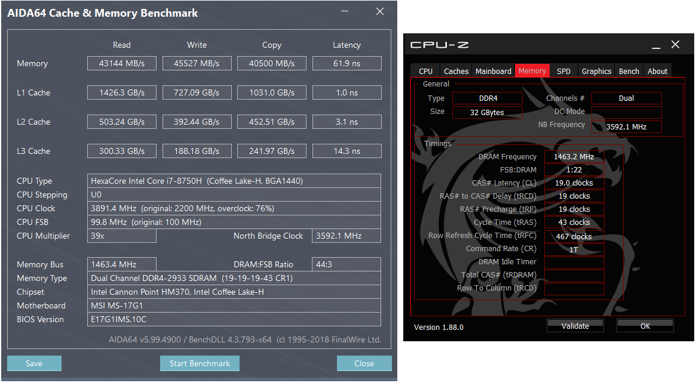Click the CPU Multiplier value 39x
The image size is (699, 386).
click(122, 236)
